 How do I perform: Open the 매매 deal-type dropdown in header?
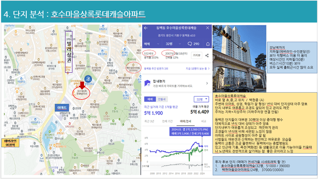(152, 44)
